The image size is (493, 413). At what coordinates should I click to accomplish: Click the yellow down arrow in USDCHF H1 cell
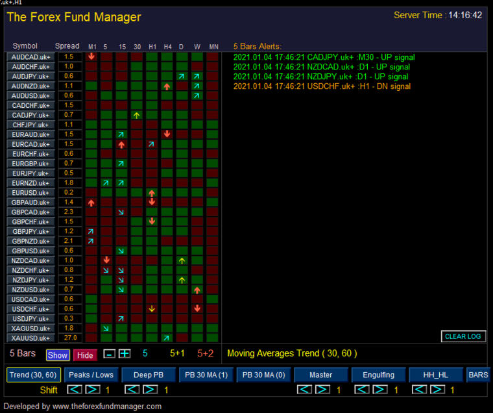pos(152,309)
